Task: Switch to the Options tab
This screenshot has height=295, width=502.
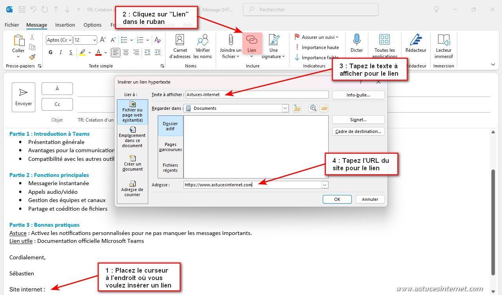Action: click(x=93, y=25)
